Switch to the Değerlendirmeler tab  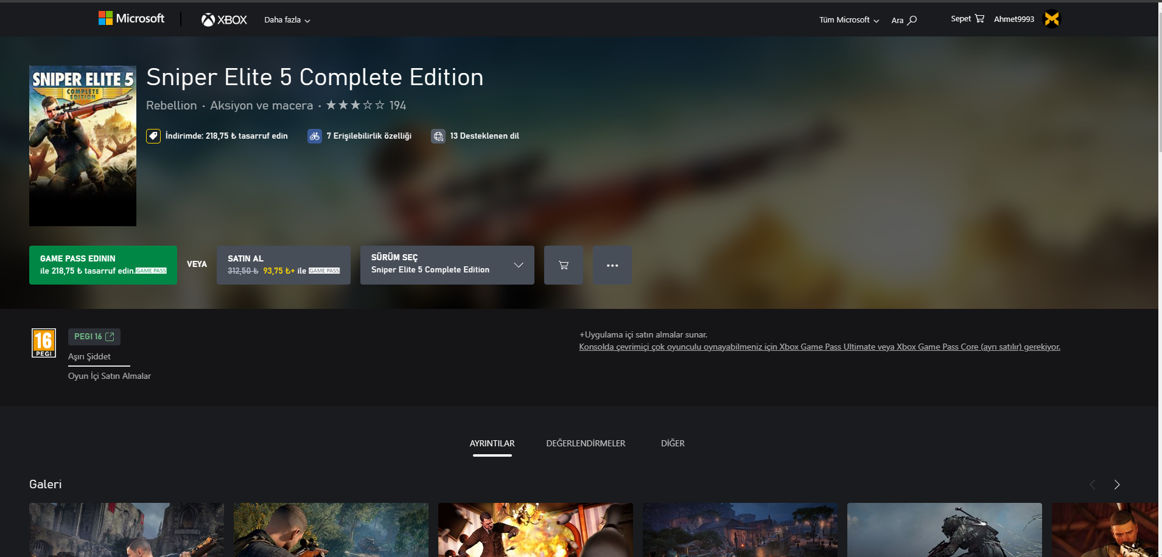(586, 444)
